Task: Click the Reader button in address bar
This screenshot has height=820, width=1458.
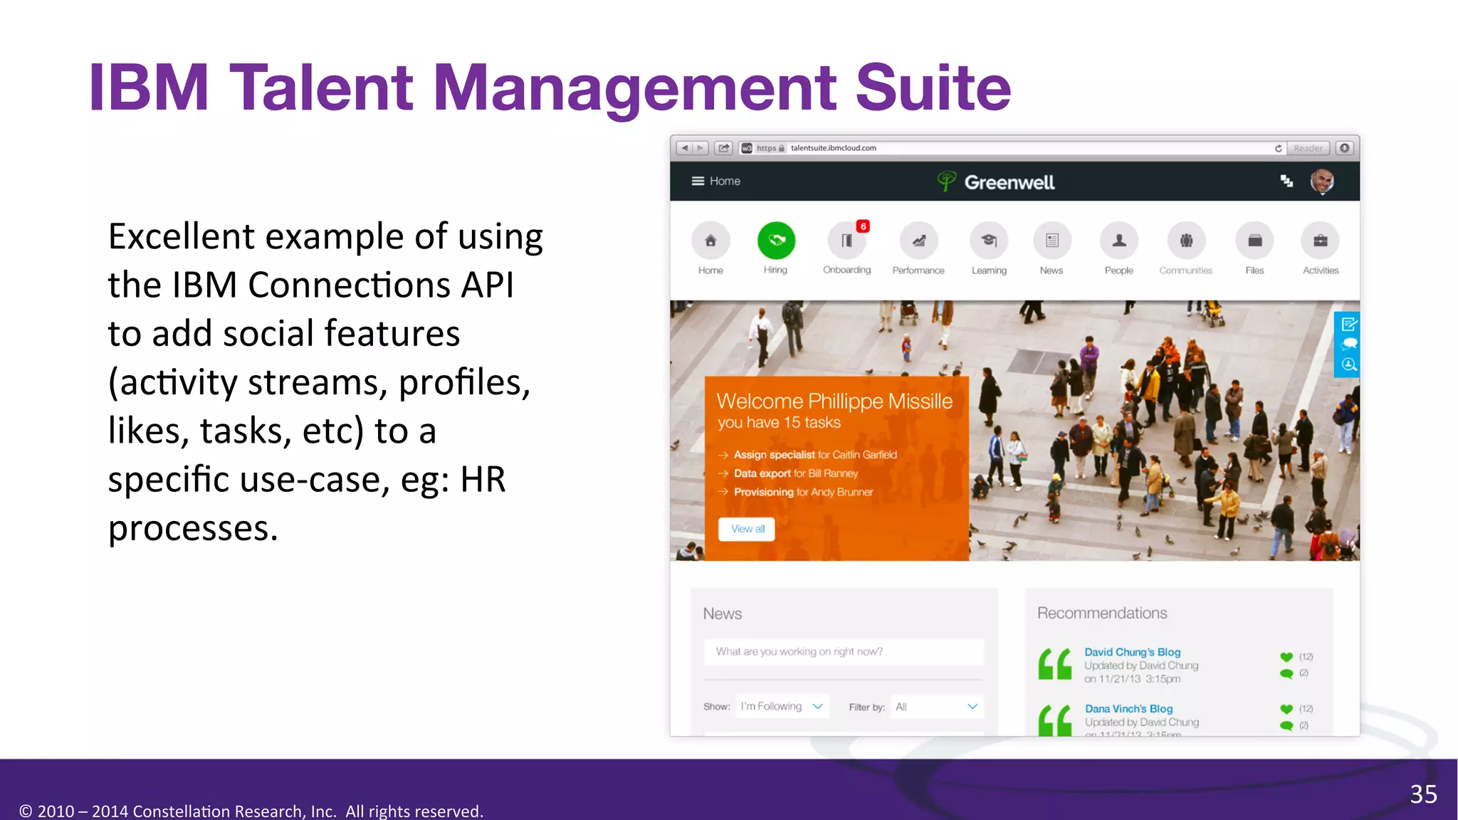Action: coord(1308,148)
